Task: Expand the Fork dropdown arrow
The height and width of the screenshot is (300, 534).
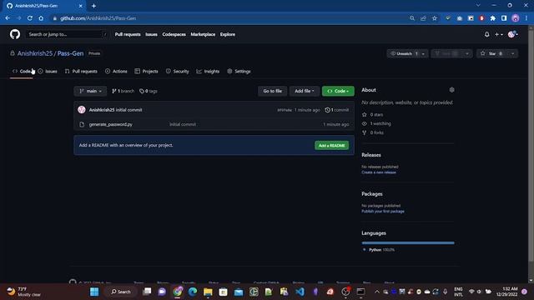Action: [x=467, y=53]
